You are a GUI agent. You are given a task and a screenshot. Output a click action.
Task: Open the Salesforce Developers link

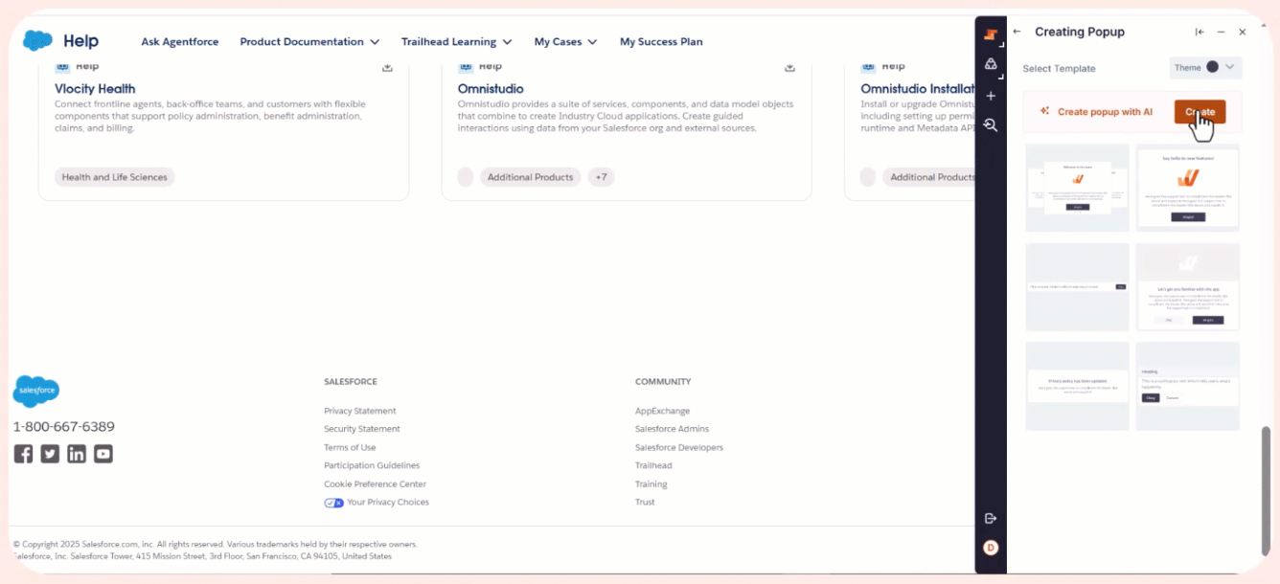pyautogui.click(x=679, y=447)
